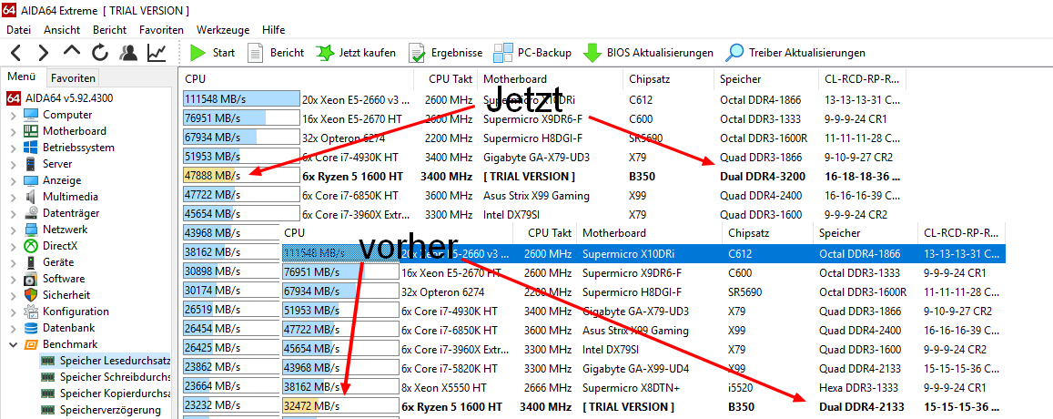This screenshot has width=1053, height=419.
Task: Select the Betriebssystem Windows icon
Action: [31, 148]
